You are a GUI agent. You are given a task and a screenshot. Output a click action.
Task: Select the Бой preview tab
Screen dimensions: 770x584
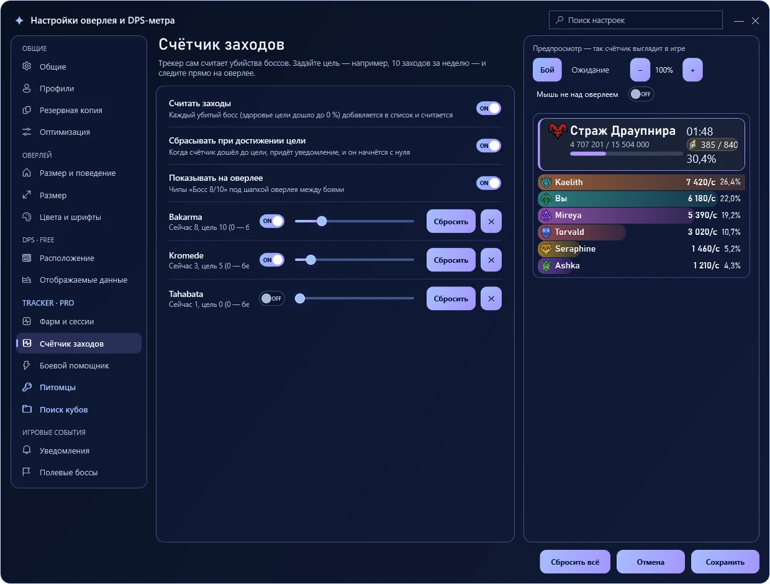click(x=547, y=70)
